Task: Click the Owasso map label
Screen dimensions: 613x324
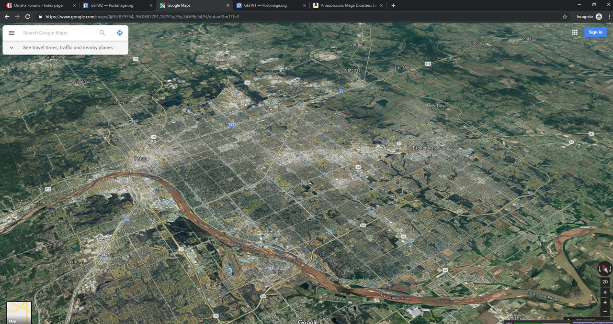Action: pyautogui.click(x=219, y=62)
